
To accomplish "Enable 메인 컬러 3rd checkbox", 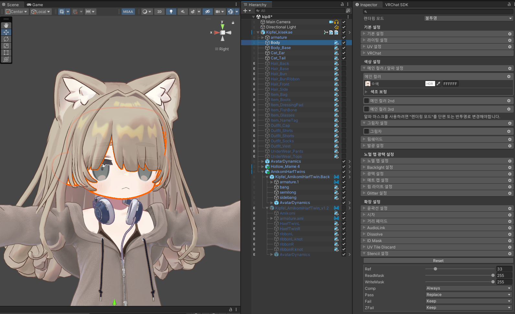I will (x=367, y=109).
